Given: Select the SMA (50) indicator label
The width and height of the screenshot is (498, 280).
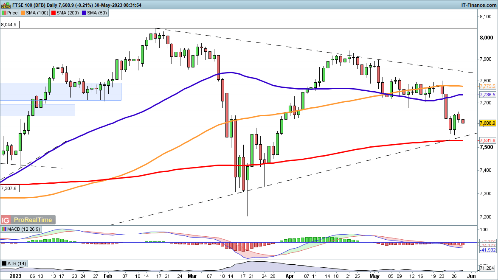Looking at the screenshot, I should click(x=97, y=13).
